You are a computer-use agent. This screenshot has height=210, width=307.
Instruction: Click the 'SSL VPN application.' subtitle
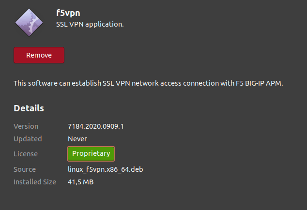(90, 23)
